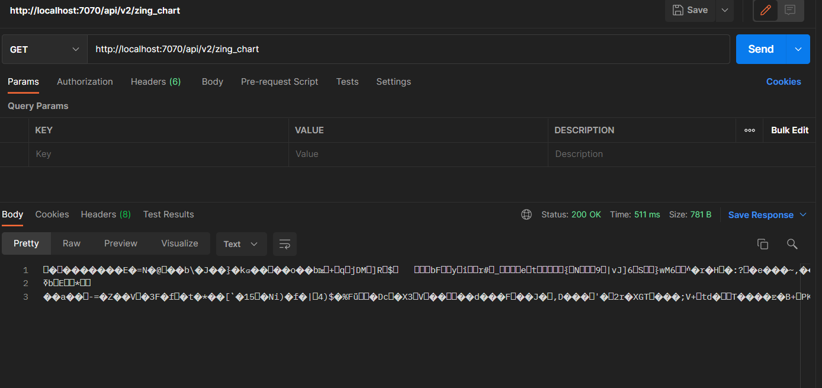Click the orange edit pencil icon
The image size is (822, 388).
click(765, 10)
